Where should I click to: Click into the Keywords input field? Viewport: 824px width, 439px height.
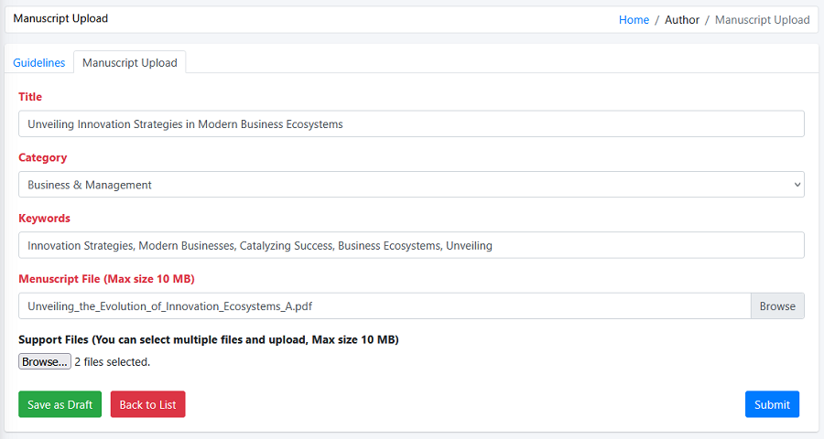411,245
